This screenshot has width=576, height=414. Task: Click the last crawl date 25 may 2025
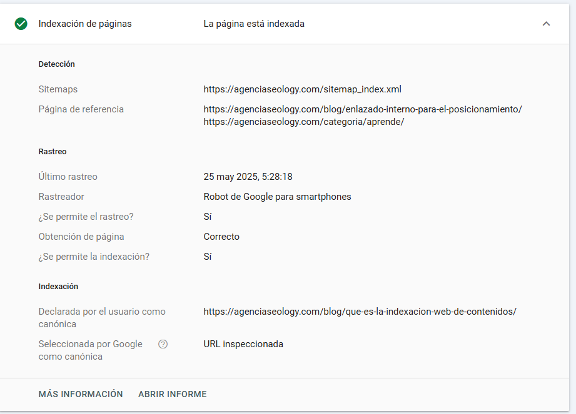tap(248, 177)
